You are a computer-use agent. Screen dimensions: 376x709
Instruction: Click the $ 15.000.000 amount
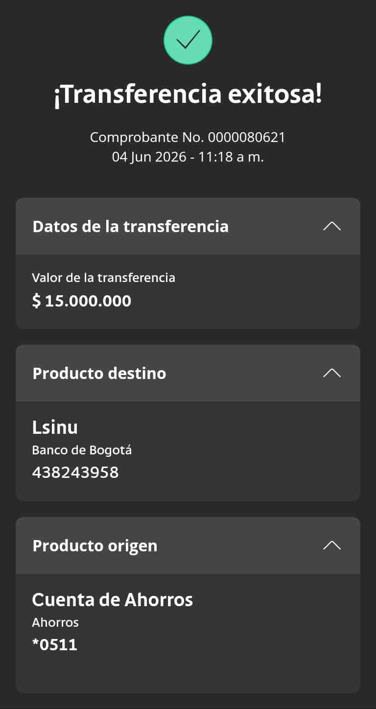[82, 301]
